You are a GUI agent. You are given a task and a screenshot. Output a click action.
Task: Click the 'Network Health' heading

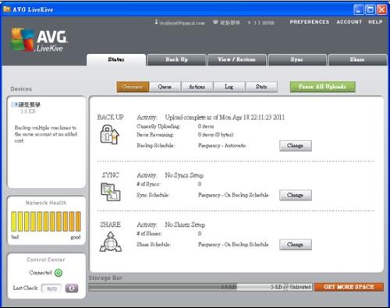coord(46,203)
